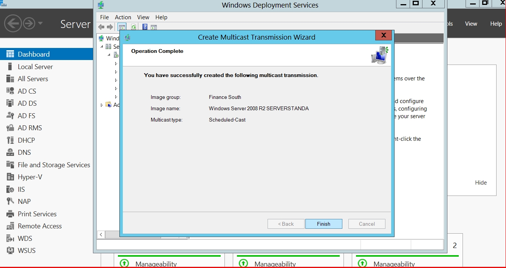
Task: Click the Server Manager app icon at top-left
Action: (4, 3)
